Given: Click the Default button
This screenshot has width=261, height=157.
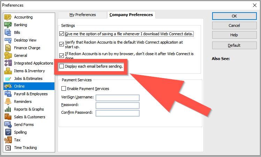Looking at the screenshot, I should click(x=234, y=45).
